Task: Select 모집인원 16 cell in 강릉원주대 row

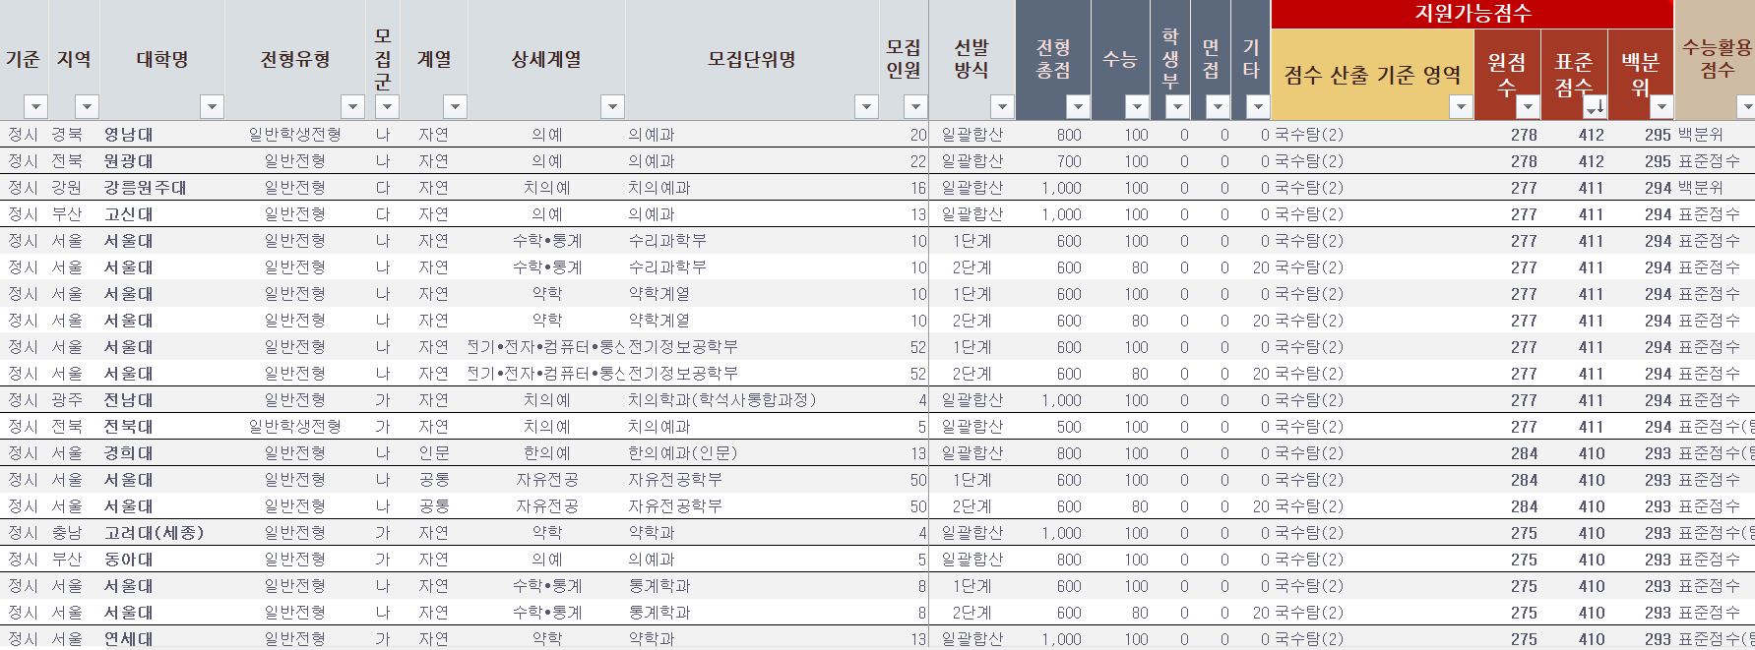Action: [905, 188]
